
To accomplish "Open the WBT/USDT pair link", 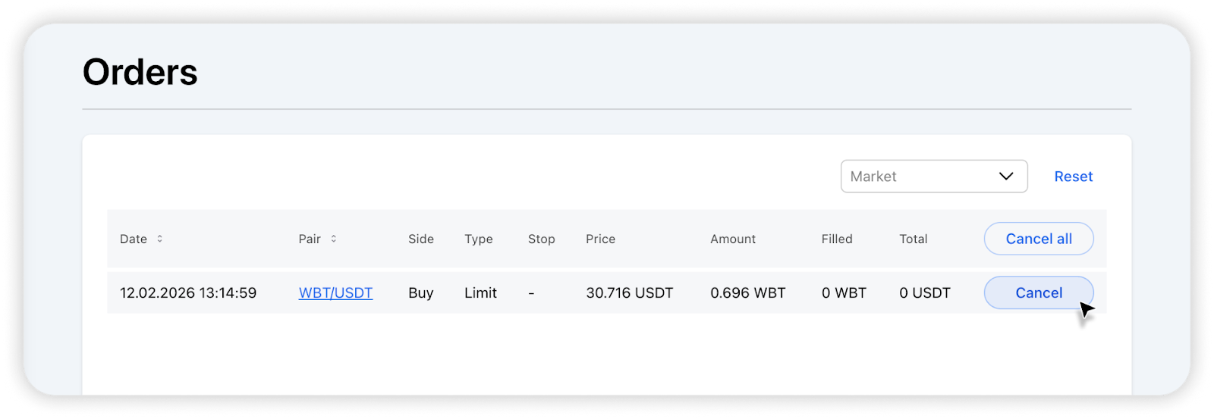I will point(335,293).
